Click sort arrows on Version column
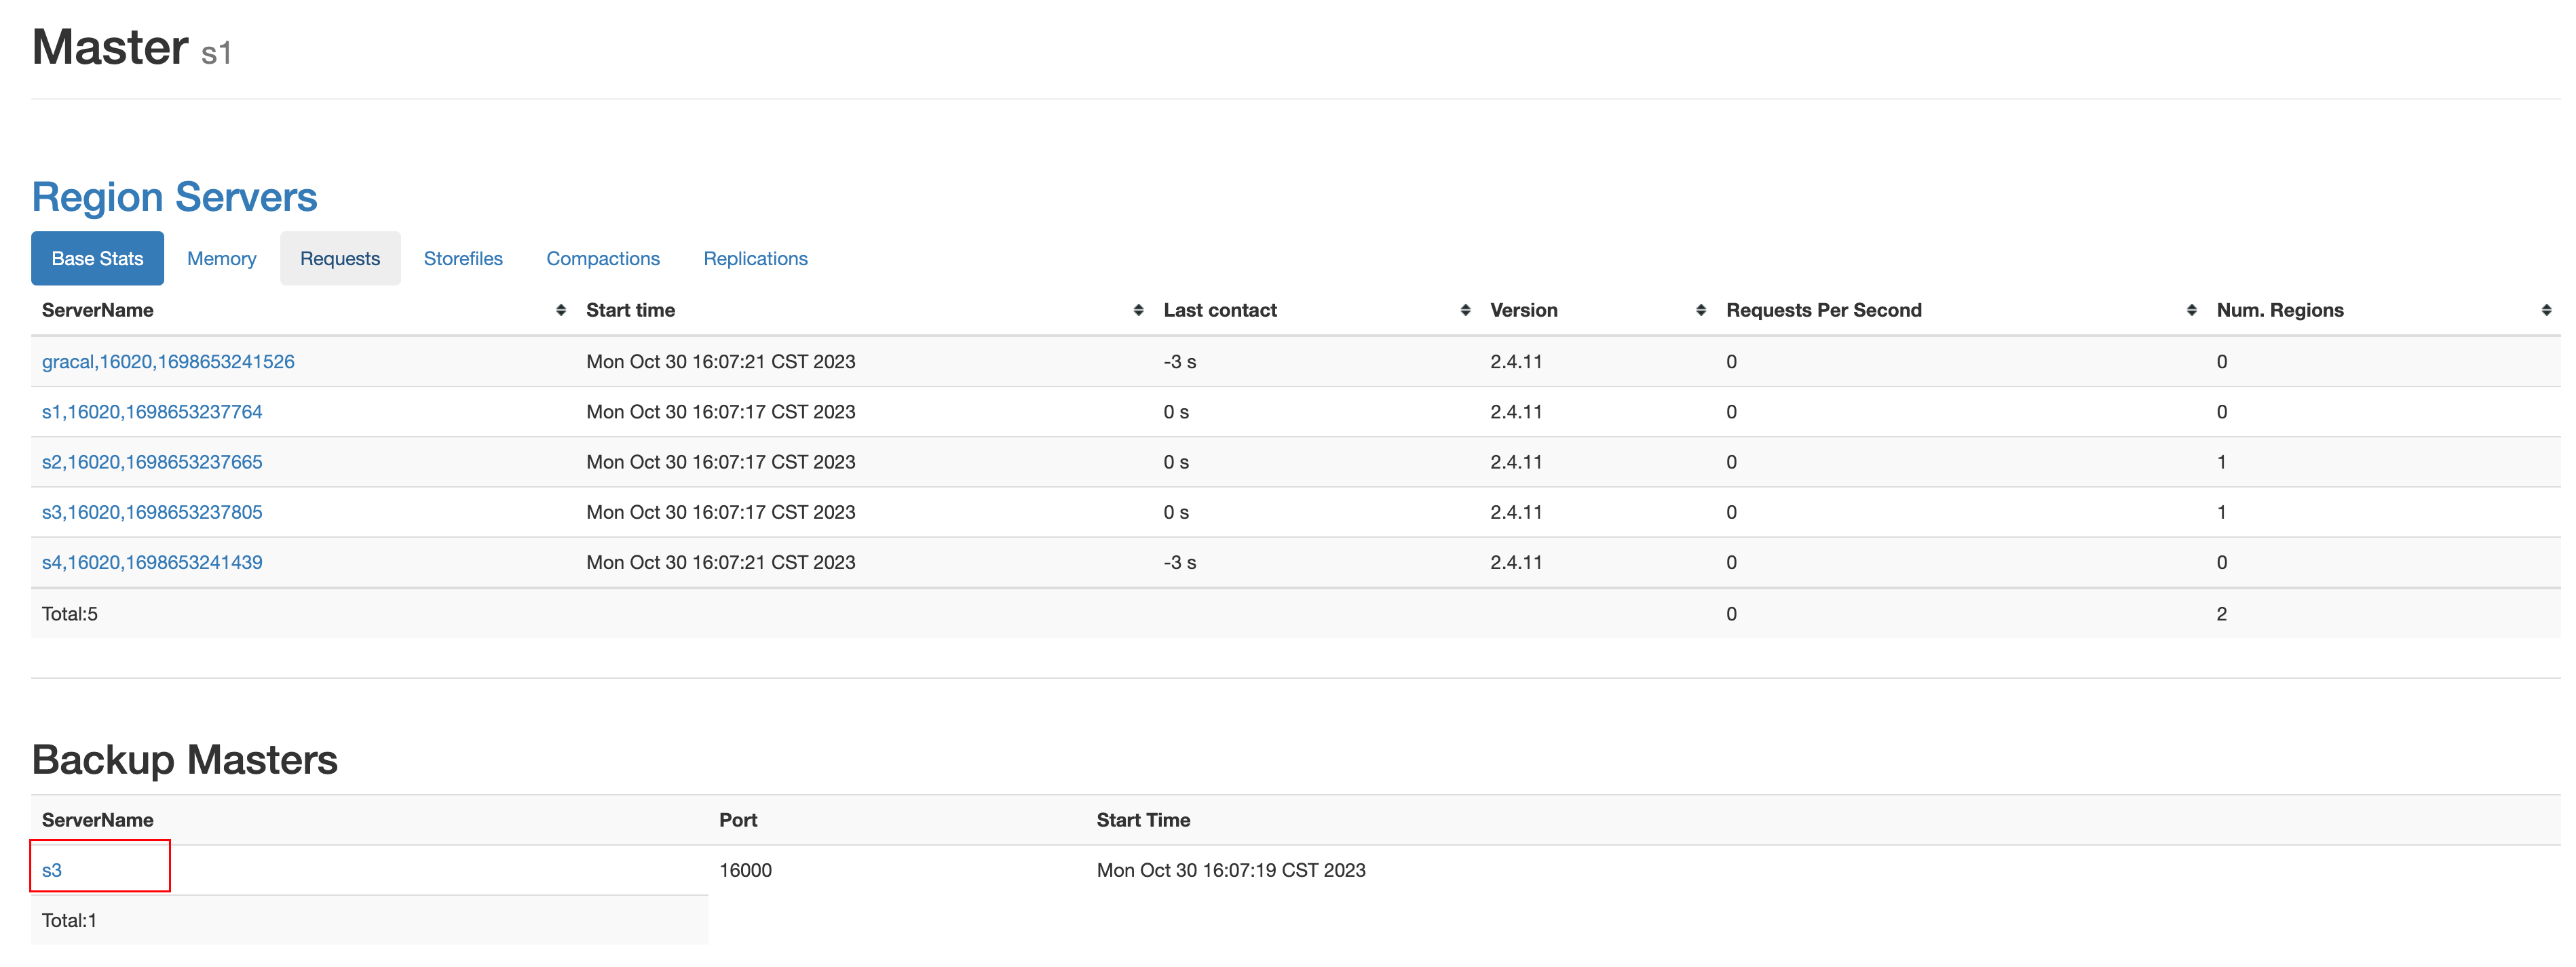 click(x=1700, y=311)
